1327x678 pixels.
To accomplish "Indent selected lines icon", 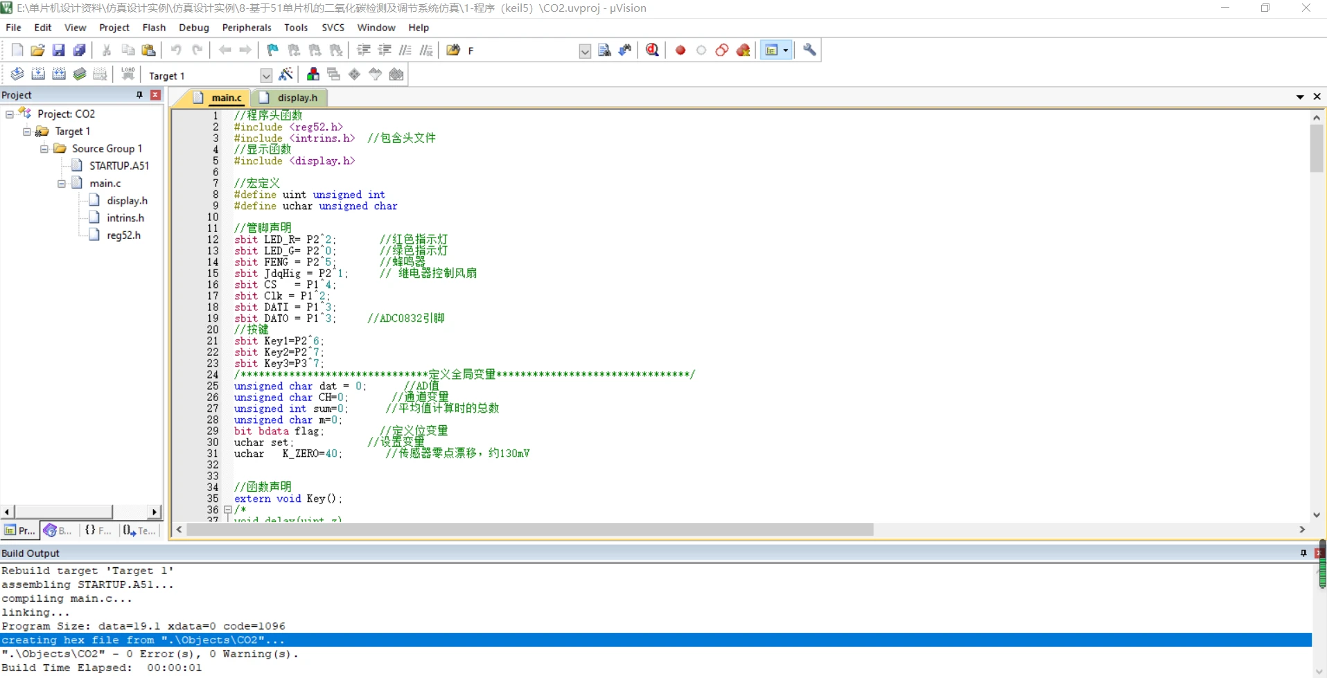I will tap(364, 50).
